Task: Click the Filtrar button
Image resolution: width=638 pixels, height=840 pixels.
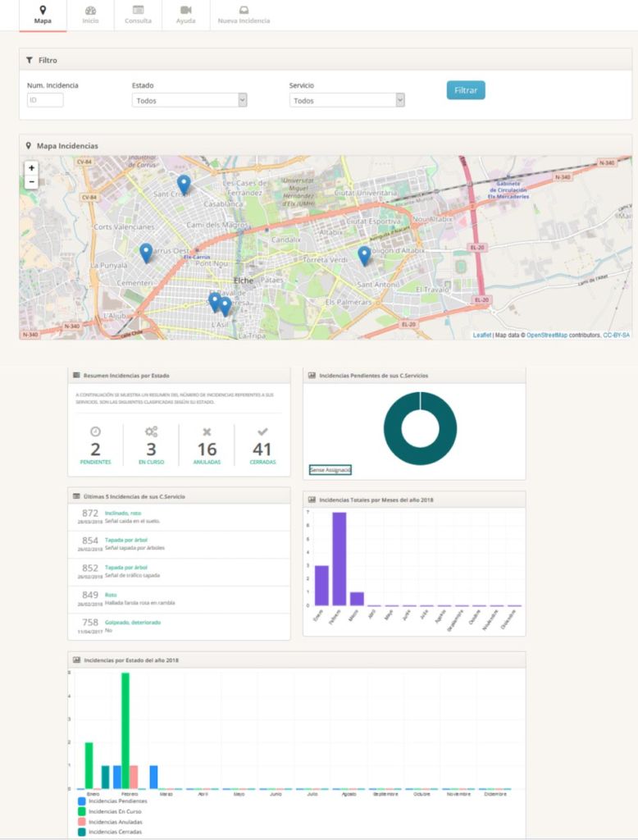Action: [466, 90]
